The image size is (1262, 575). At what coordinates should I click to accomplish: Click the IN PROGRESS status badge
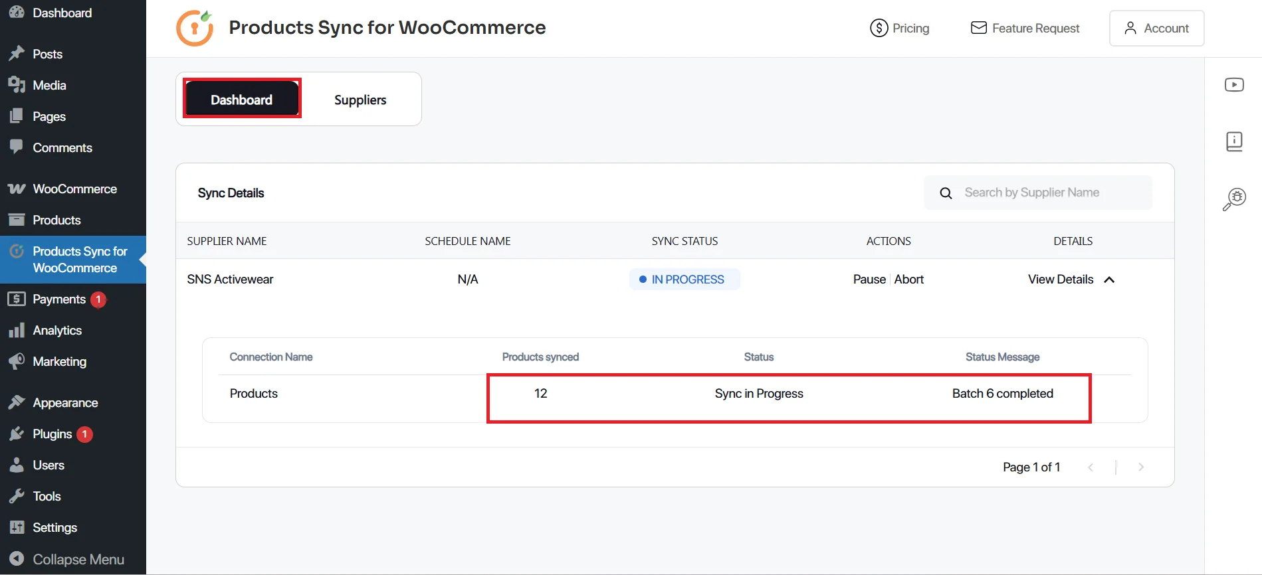point(684,280)
